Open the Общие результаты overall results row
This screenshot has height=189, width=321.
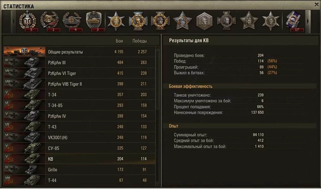tap(79, 52)
